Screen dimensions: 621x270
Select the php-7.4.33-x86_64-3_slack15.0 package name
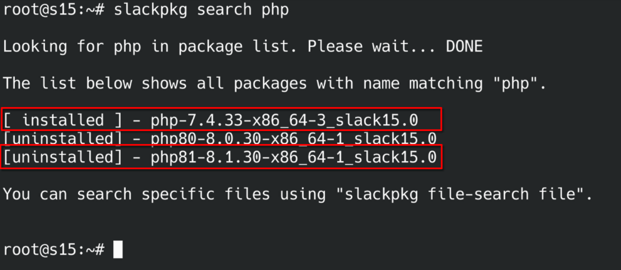(x=284, y=120)
